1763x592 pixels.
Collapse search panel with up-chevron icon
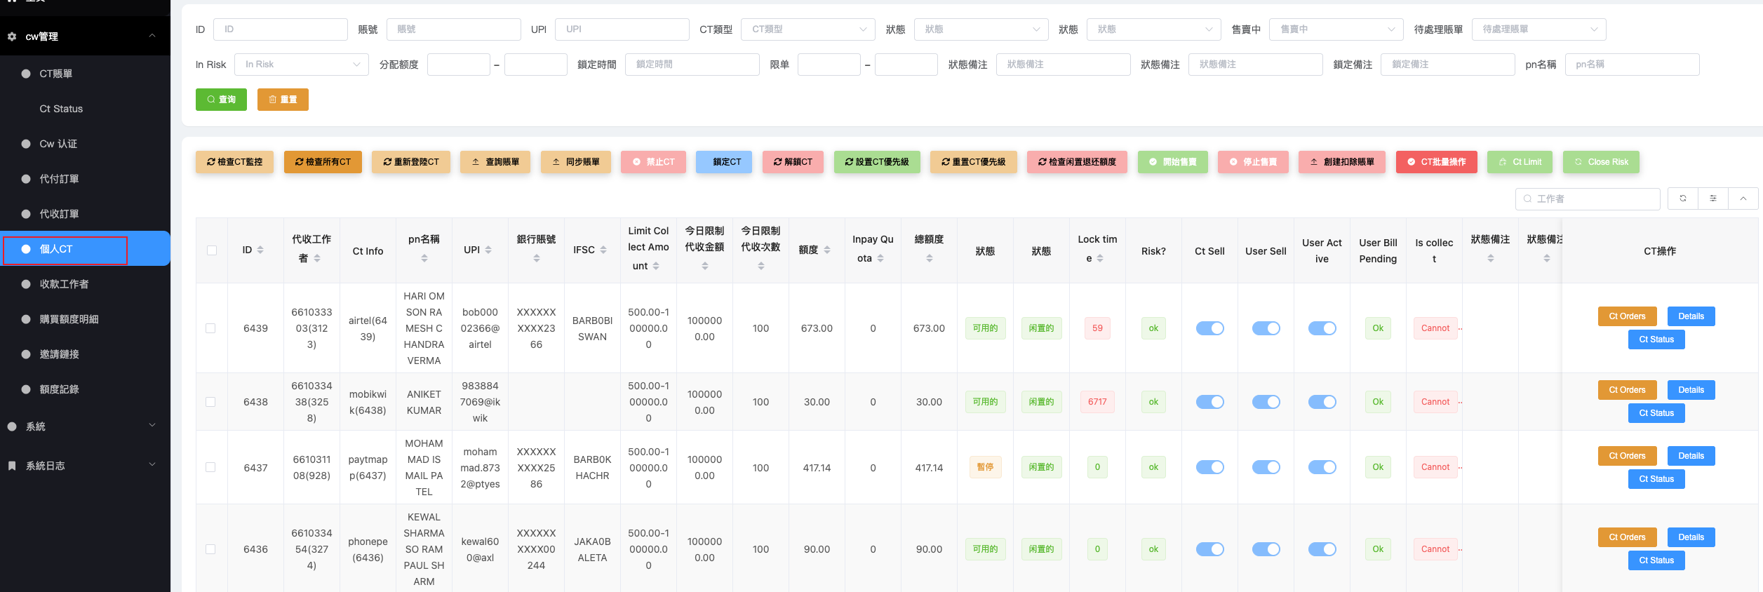(1743, 199)
